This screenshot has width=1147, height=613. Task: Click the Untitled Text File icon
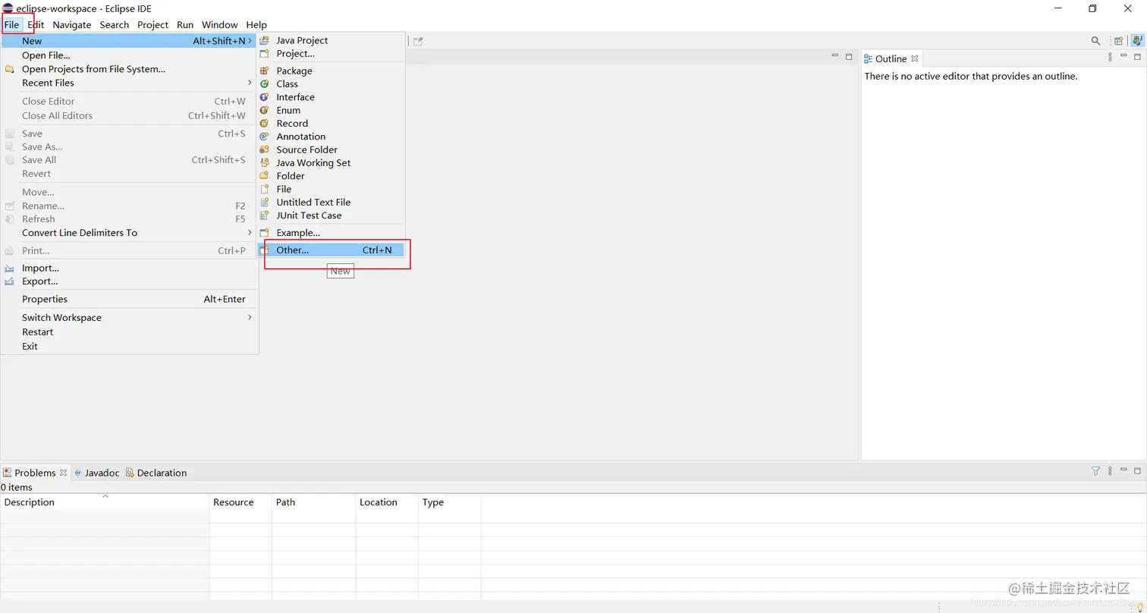(x=264, y=202)
